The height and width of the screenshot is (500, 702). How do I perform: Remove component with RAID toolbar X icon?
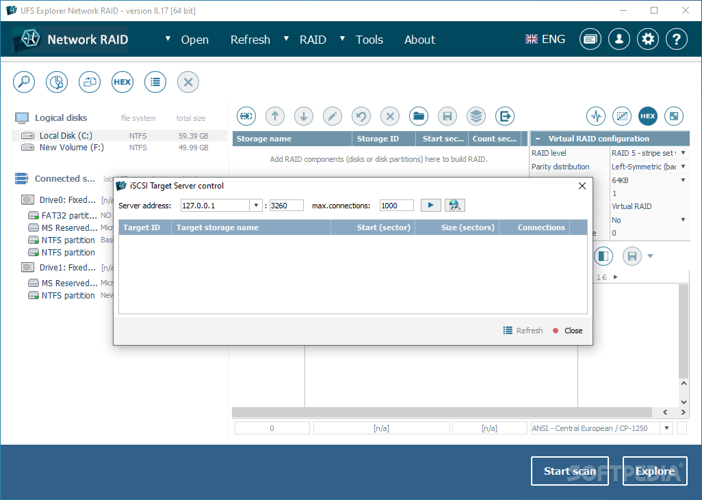pos(390,116)
